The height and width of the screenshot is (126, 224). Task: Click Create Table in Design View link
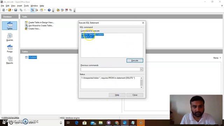click(x=41, y=22)
